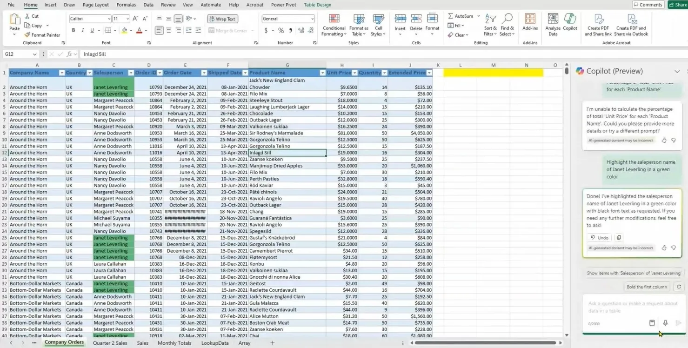
Task: Click the microphone icon in Copilot input
Action: (665, 323)
